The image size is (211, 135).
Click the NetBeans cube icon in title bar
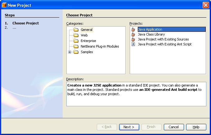click(x=4, y=5)
